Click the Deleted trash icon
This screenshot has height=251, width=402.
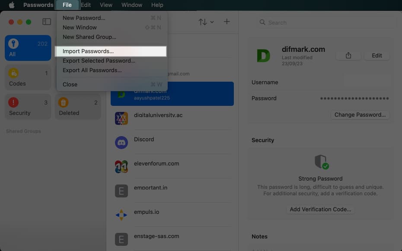[63, 102]
